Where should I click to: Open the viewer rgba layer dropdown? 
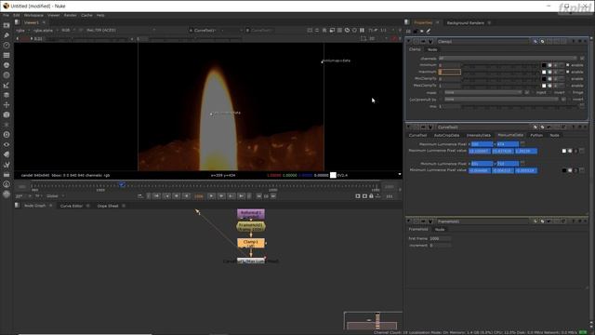pos(22,30)
